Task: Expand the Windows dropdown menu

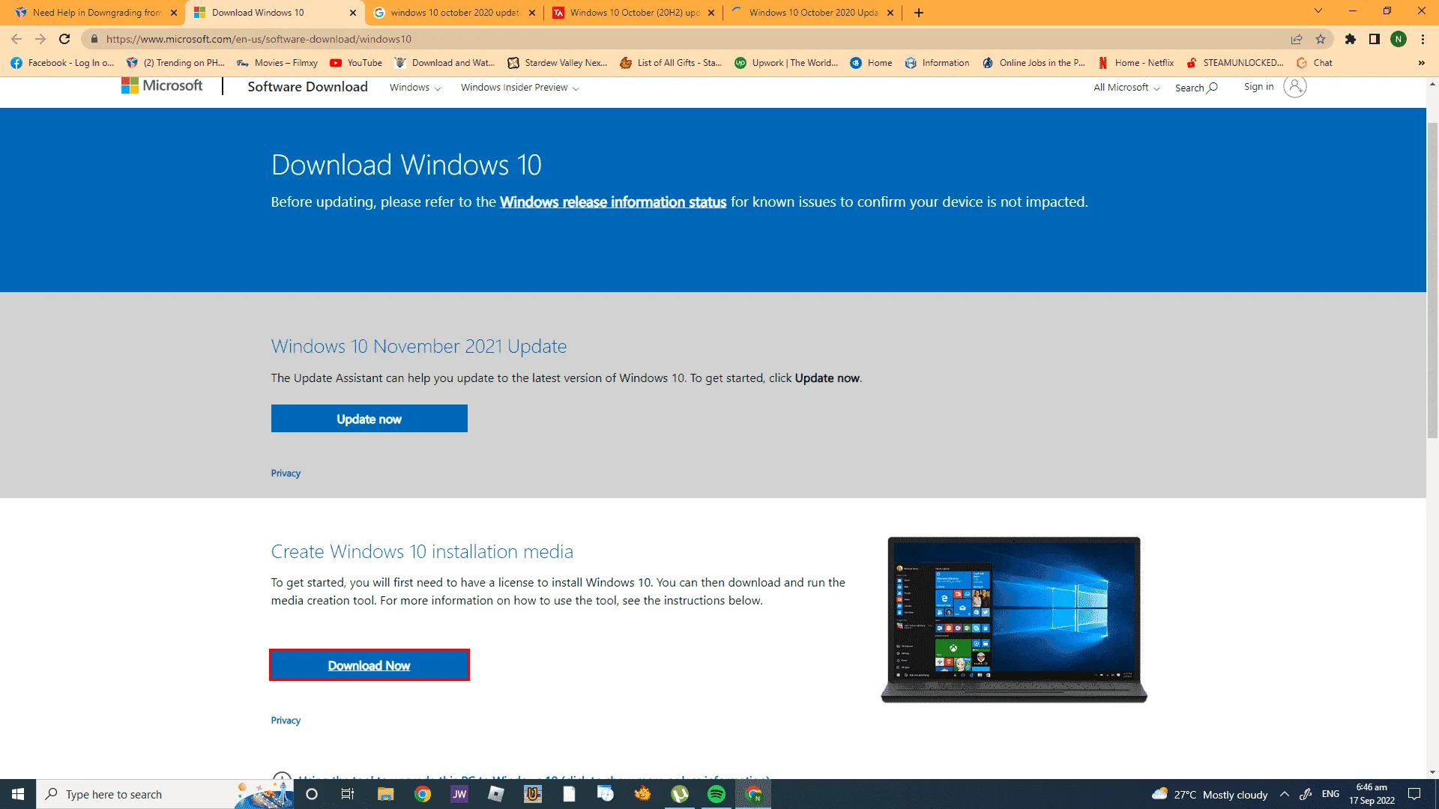Action: (415, 88)
